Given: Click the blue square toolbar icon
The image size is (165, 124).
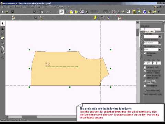Looking at the screenshot, I should pyautogui.click(x=144, y=12).
